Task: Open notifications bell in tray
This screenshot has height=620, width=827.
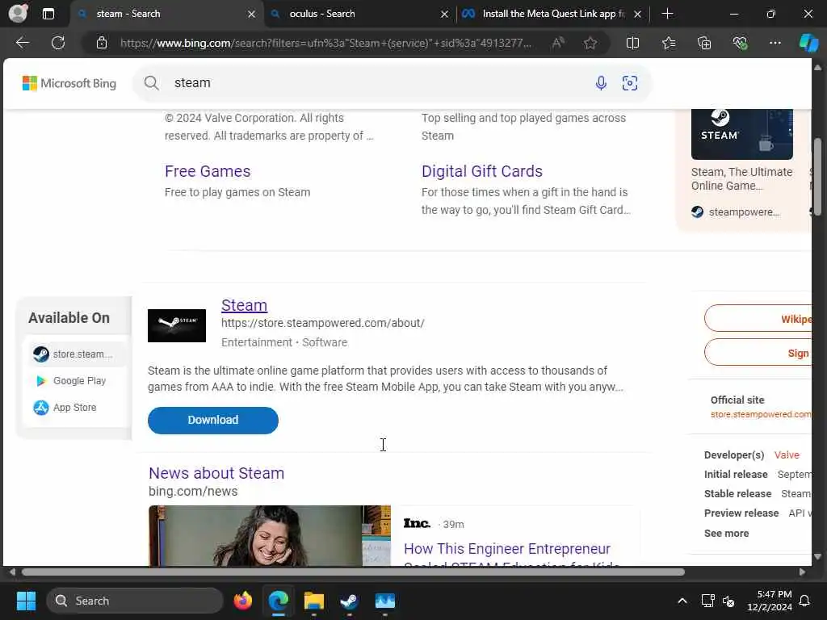Action: point(805,601)
